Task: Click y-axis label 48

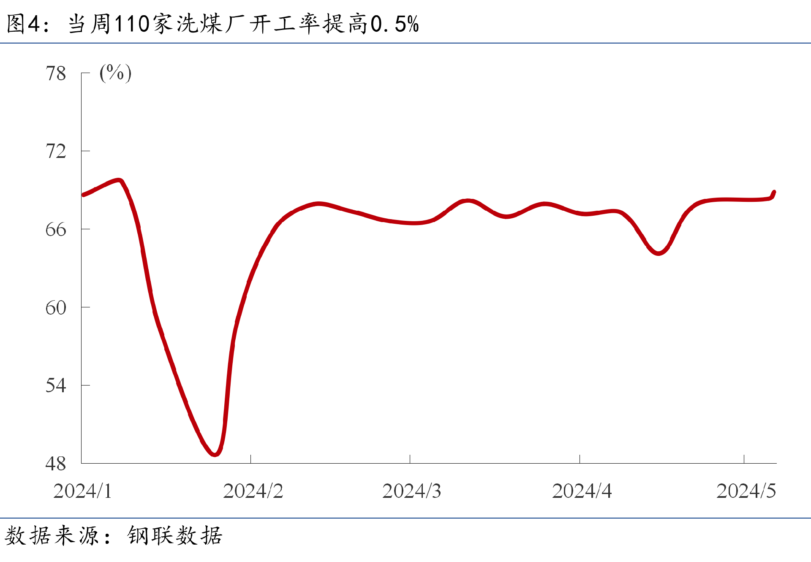Action: tap(56, 463)
